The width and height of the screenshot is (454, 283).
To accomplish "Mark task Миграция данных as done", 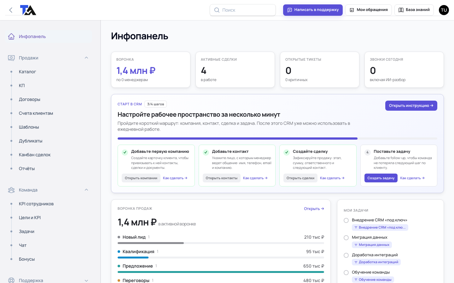I will coord(346,238).
